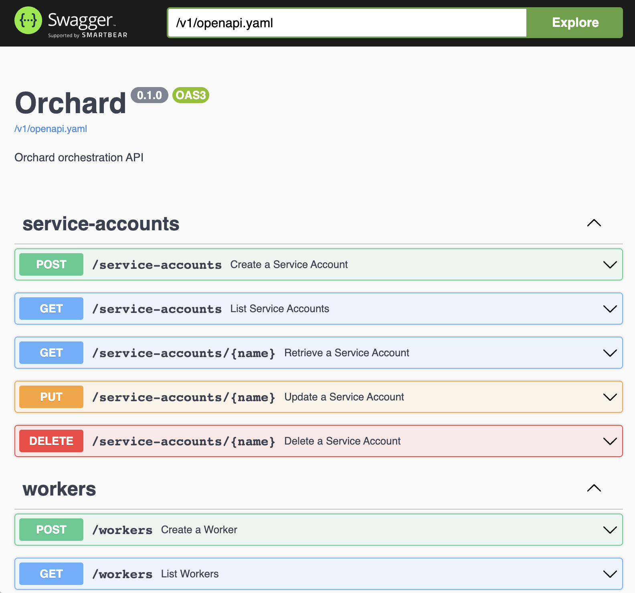Screen dimensions: 635x593
Task: Click the Orchard title heading
Action: [71, 103]
